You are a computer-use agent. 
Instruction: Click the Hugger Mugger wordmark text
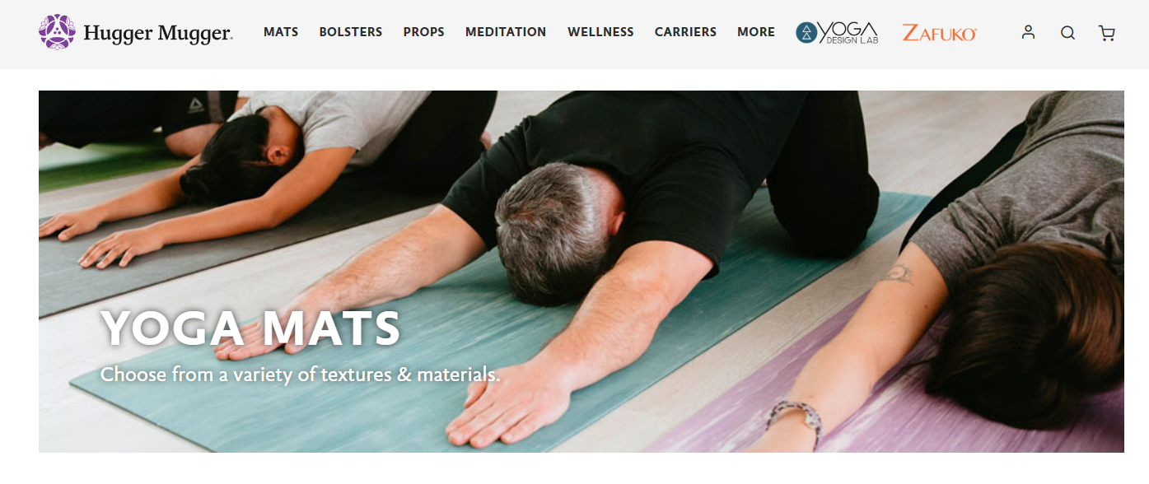[158, 34]
